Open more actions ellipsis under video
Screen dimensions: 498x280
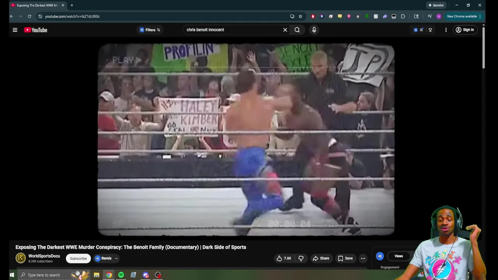(363, 258)
